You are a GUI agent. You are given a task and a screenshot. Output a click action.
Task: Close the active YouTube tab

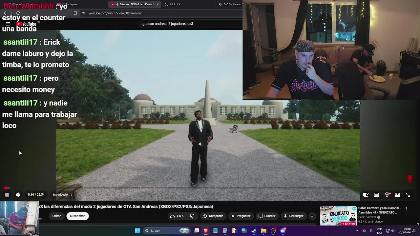[158, 4]
